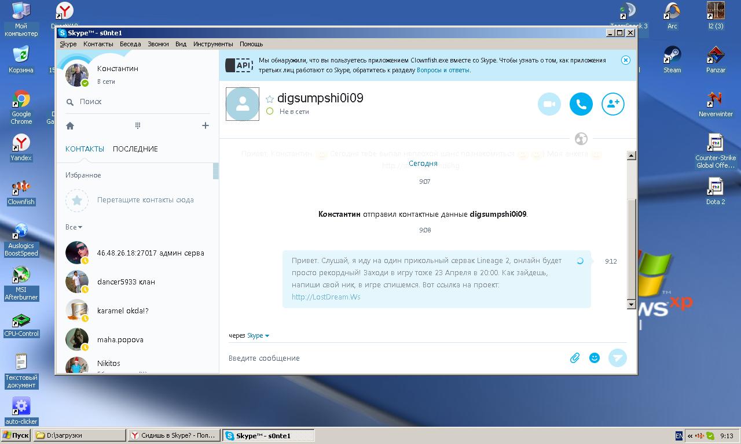Open the http://LostDream.Ws link in the message
This screenshot has height=444, width=741.
pos(326,297)
